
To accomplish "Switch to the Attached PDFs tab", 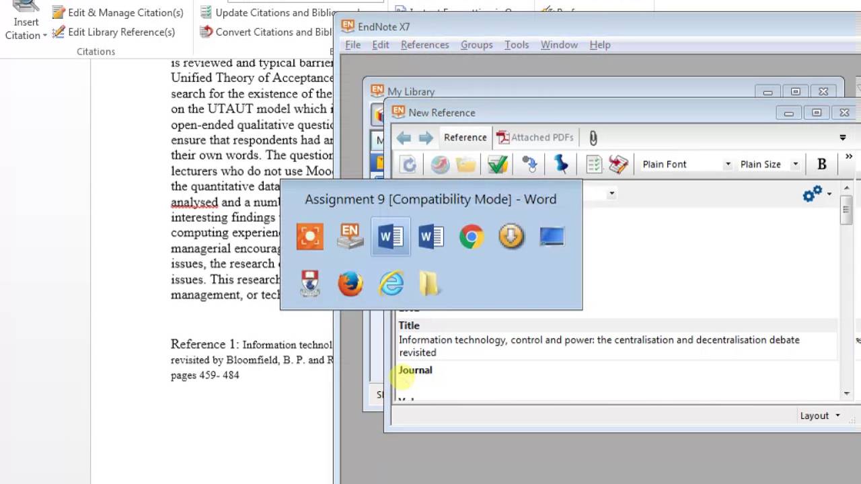I will pyautogui.click(x=535, y=137).
